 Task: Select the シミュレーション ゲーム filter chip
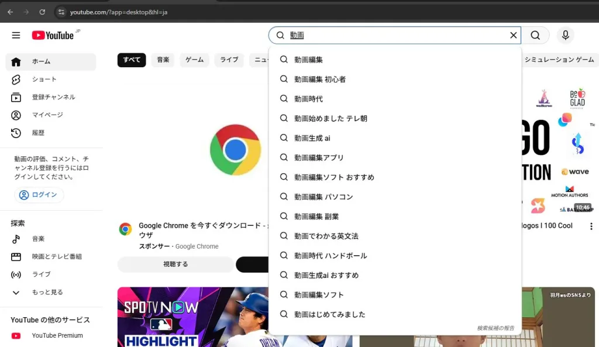point(559,60)
